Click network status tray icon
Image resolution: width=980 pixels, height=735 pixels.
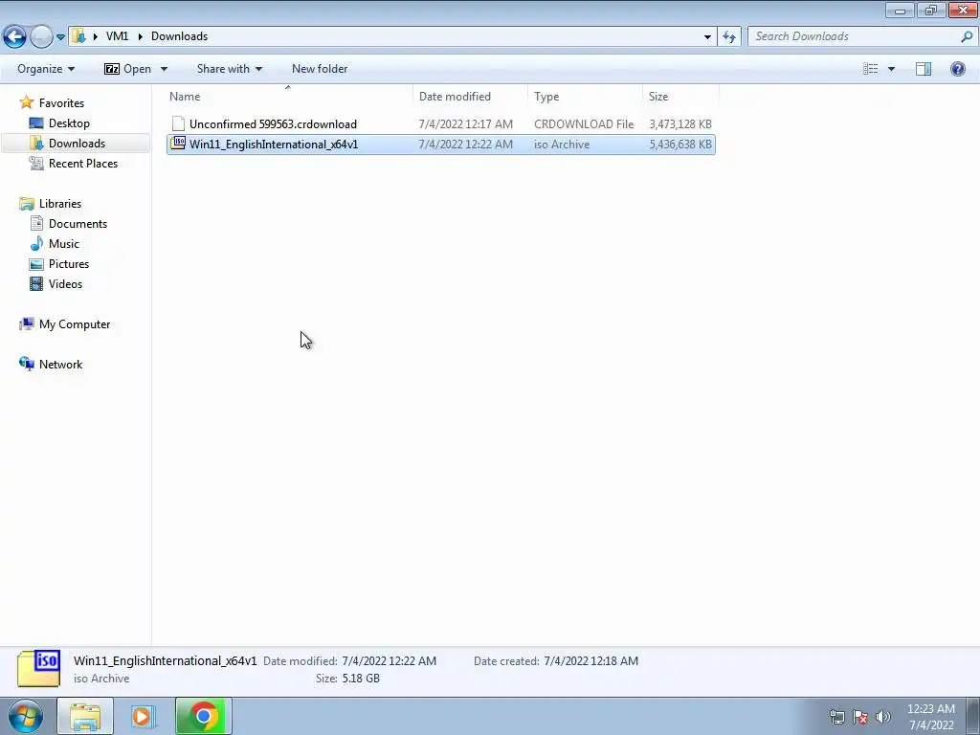836,717
